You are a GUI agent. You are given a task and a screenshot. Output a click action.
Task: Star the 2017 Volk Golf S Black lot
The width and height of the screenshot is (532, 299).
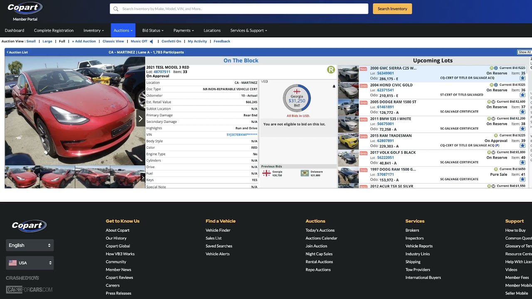coord(522,163)
